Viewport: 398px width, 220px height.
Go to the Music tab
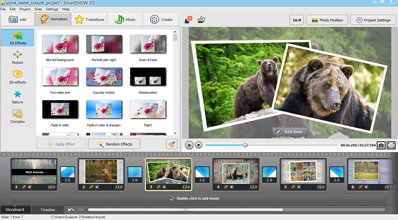tap(125, 20)
